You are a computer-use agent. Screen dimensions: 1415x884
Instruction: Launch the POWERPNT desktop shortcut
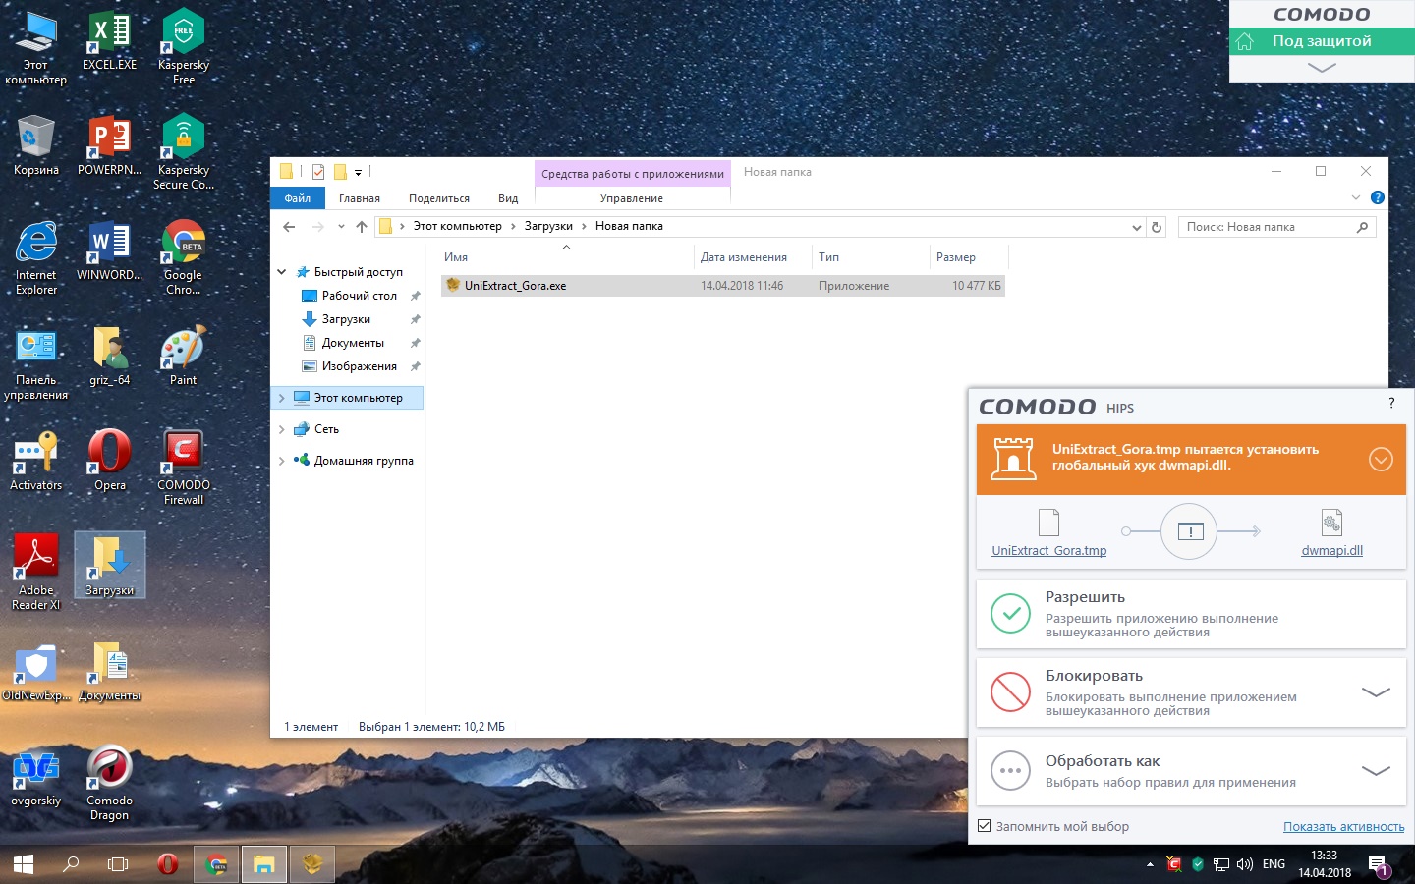pos(109,146)
